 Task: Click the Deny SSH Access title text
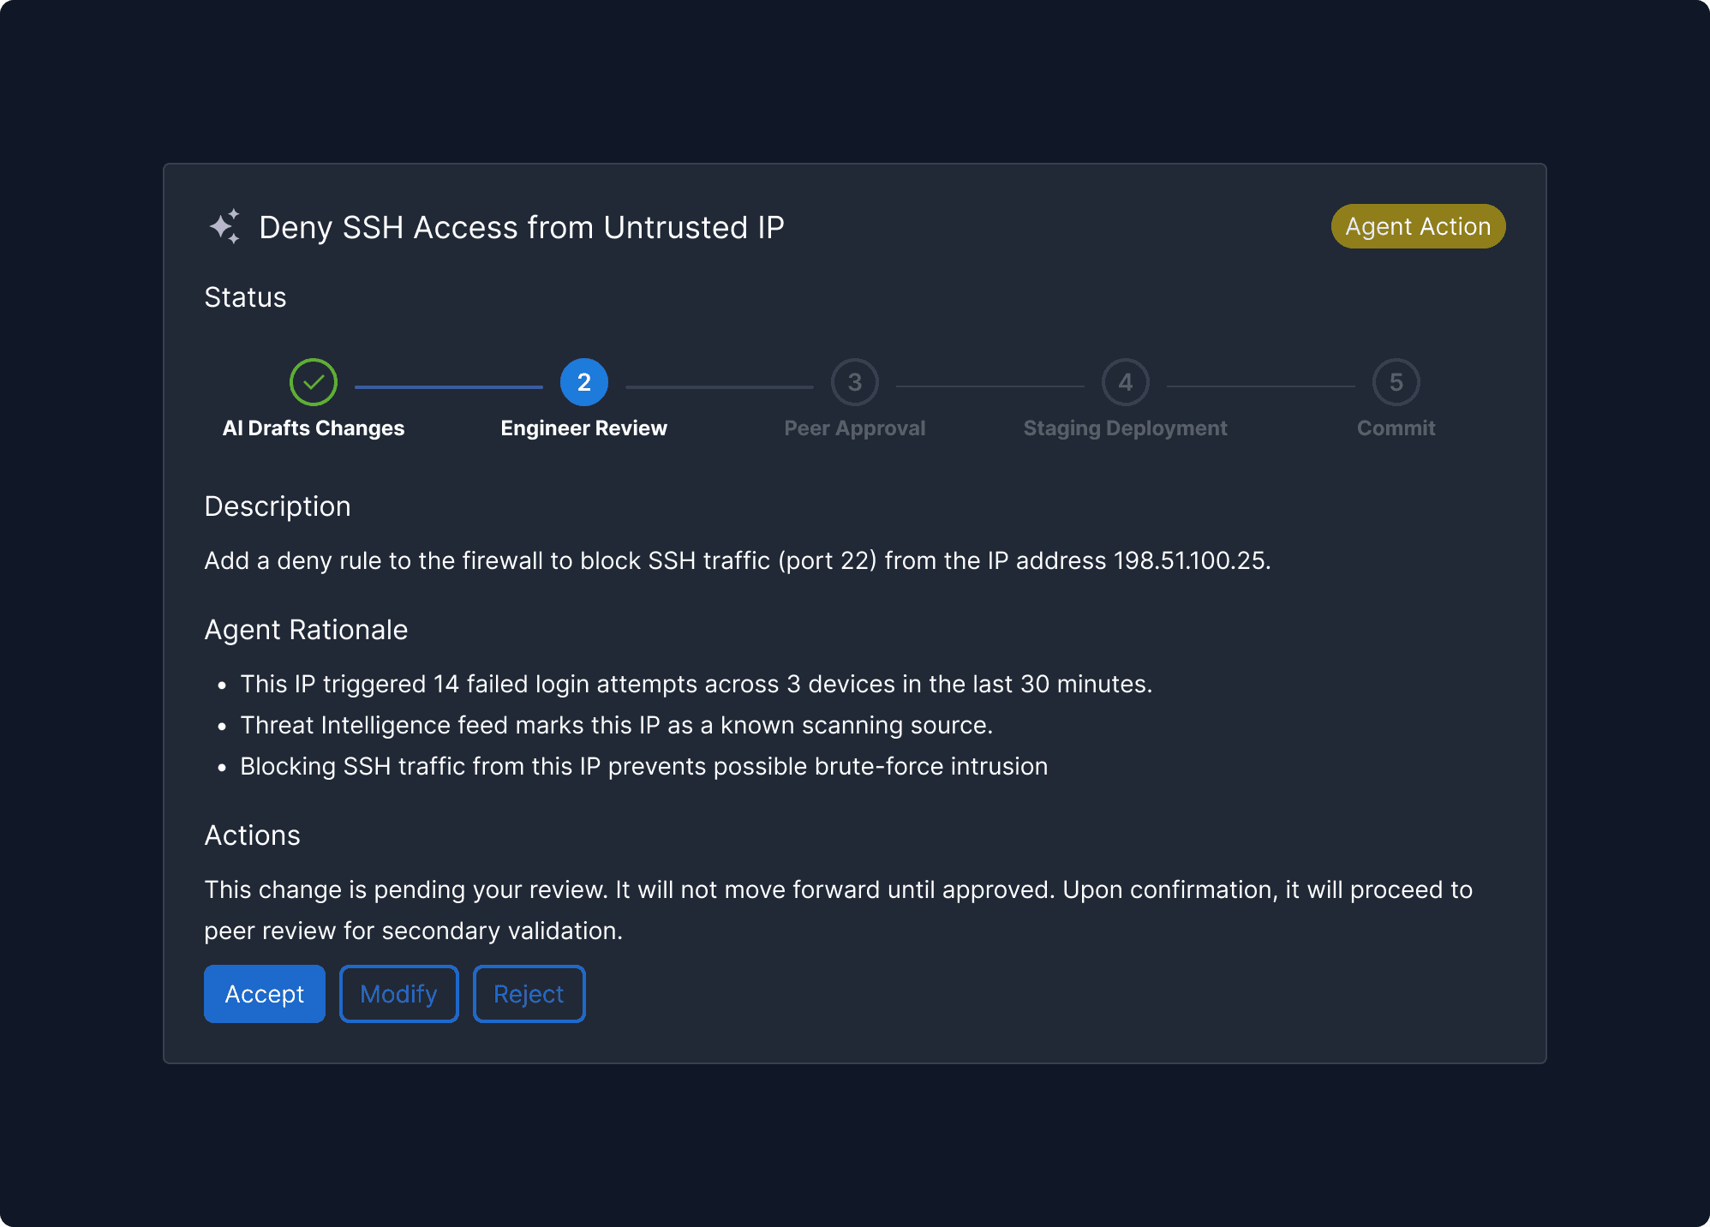(x=521, y=228)
